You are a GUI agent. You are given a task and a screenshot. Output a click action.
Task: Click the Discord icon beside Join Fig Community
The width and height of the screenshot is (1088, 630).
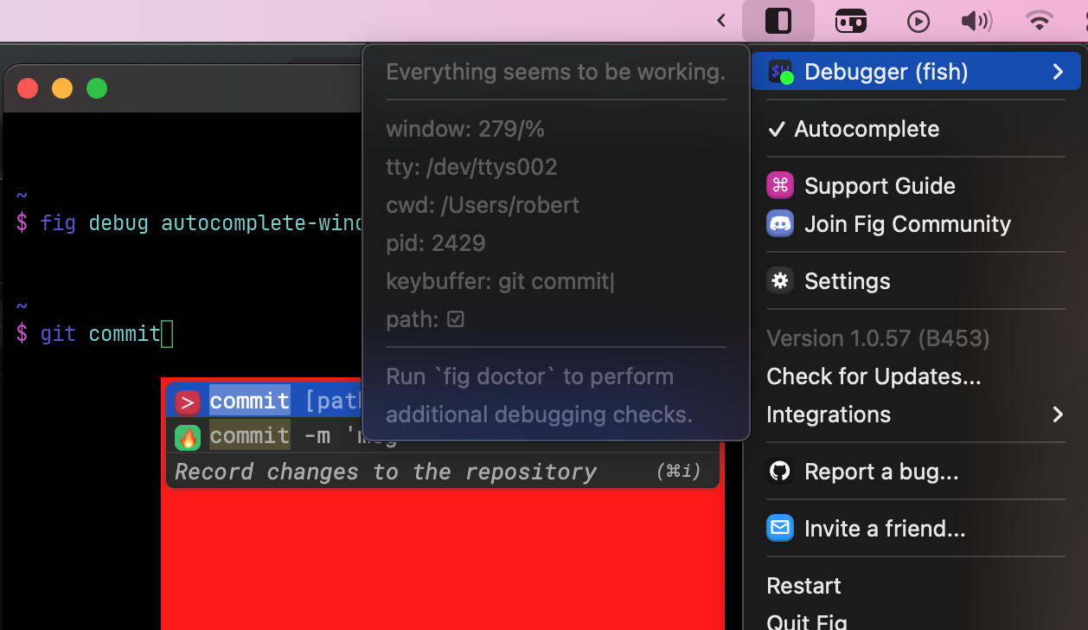click(779, 223)
